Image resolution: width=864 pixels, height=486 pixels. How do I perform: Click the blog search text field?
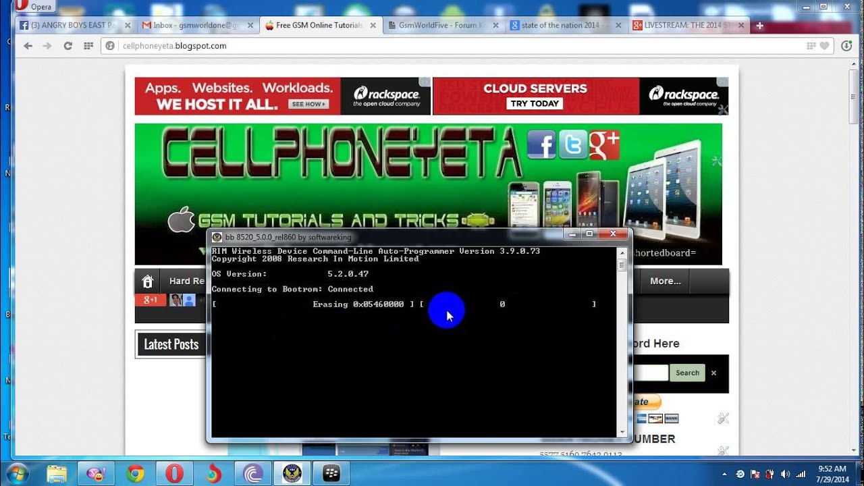[x=649, y=373]
